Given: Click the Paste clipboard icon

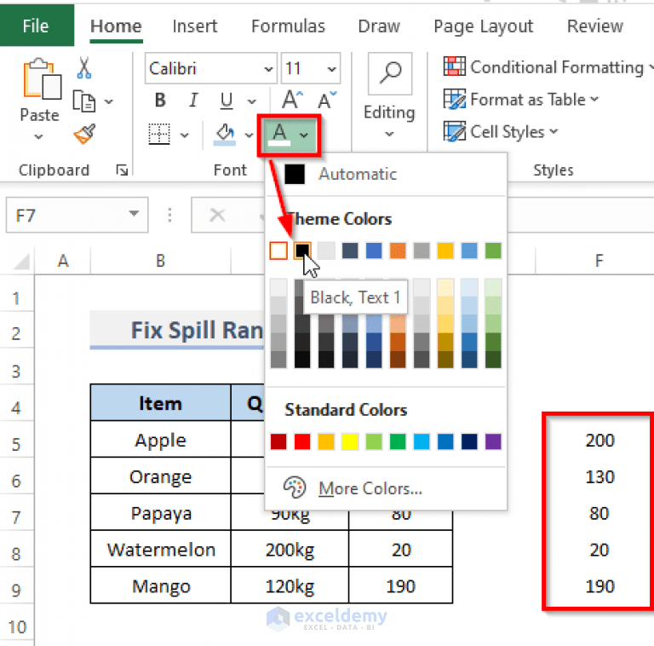Looking at the screenshot, I should pos(42,79).
